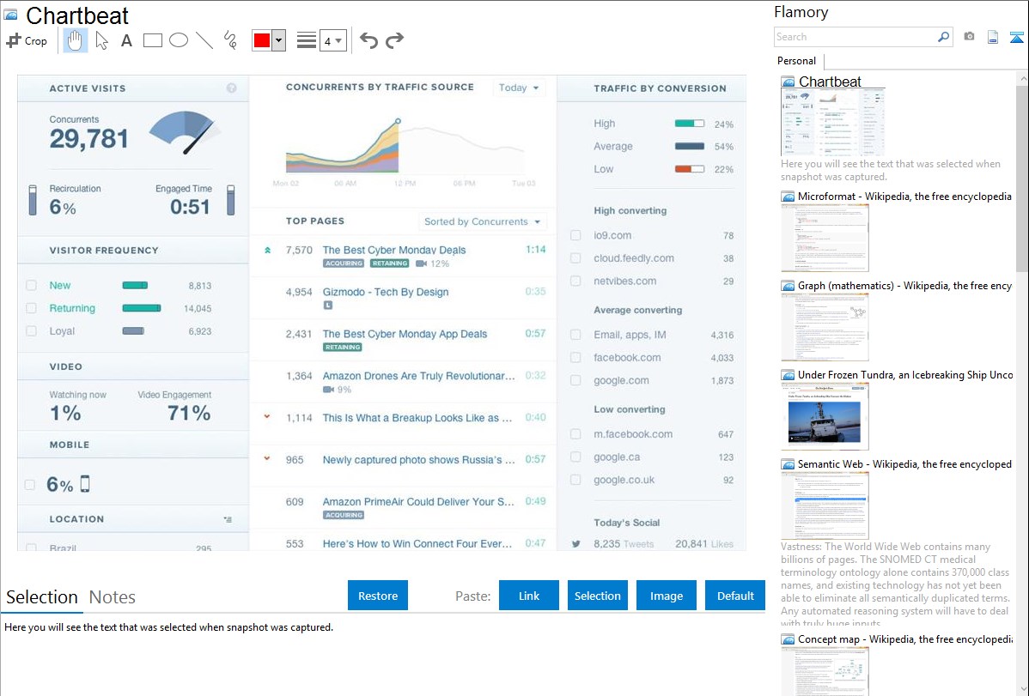Click video camera icon under Cyber Monday Deals
The height and width of the screenshot is (696, 1029).
pyautogui.click(x=422, y=263)
